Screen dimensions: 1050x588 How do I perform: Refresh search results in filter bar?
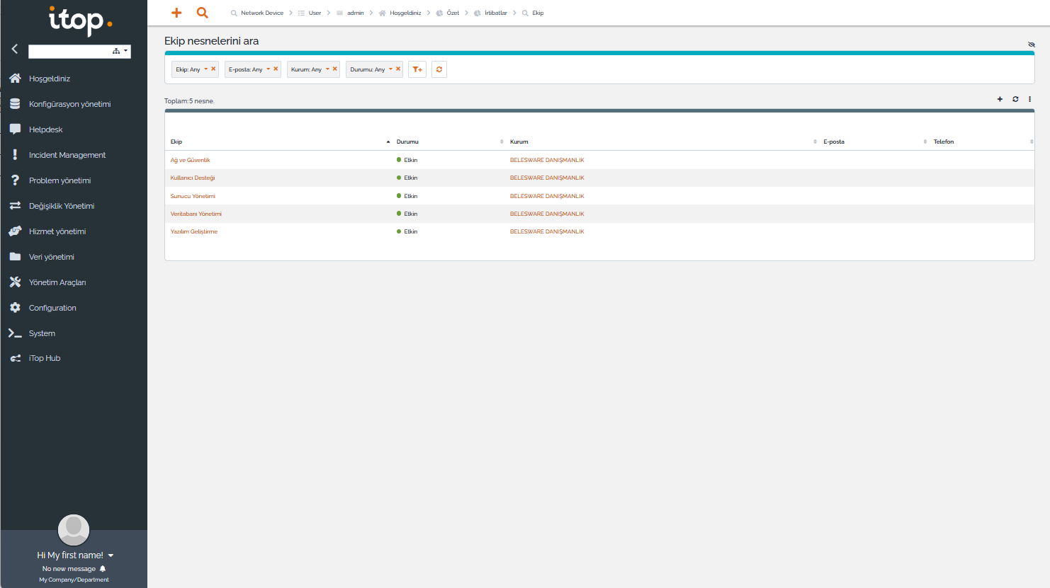pos(439,69)
